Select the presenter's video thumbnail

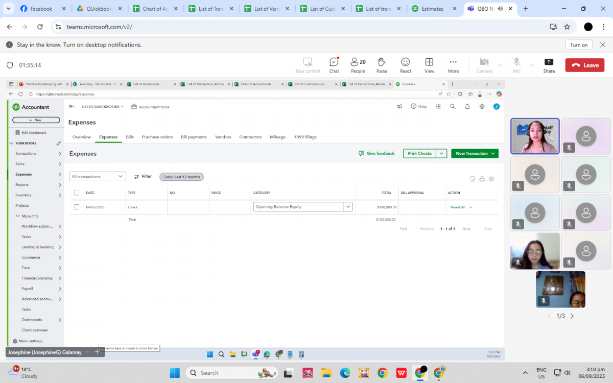[x=535, y=136]
